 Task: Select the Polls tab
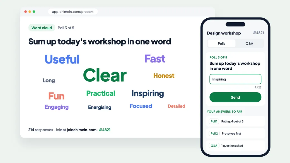221,44
